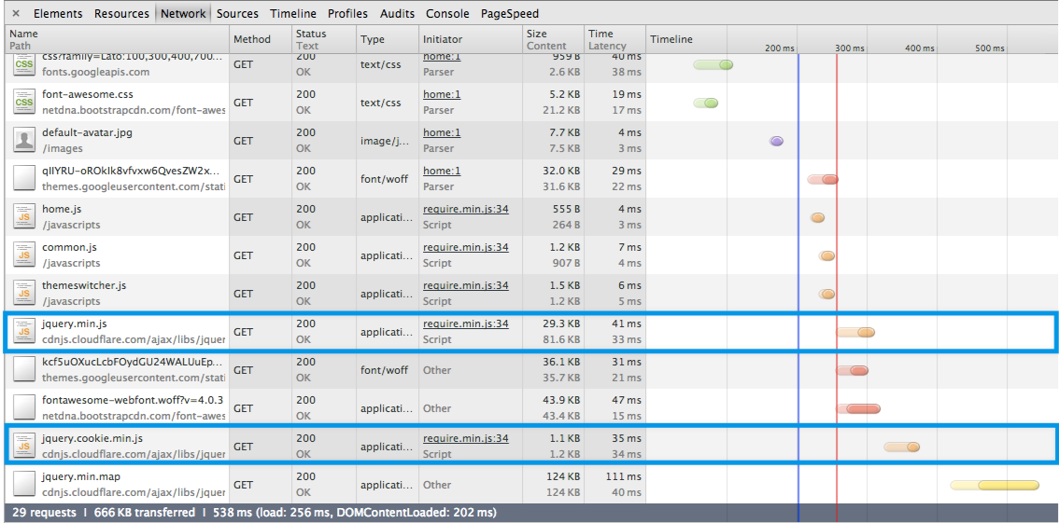Screen dimensions: 1059x523
Task: Open require.min.js:34 link in jquery.min.js row
Action: coord(466,323)
